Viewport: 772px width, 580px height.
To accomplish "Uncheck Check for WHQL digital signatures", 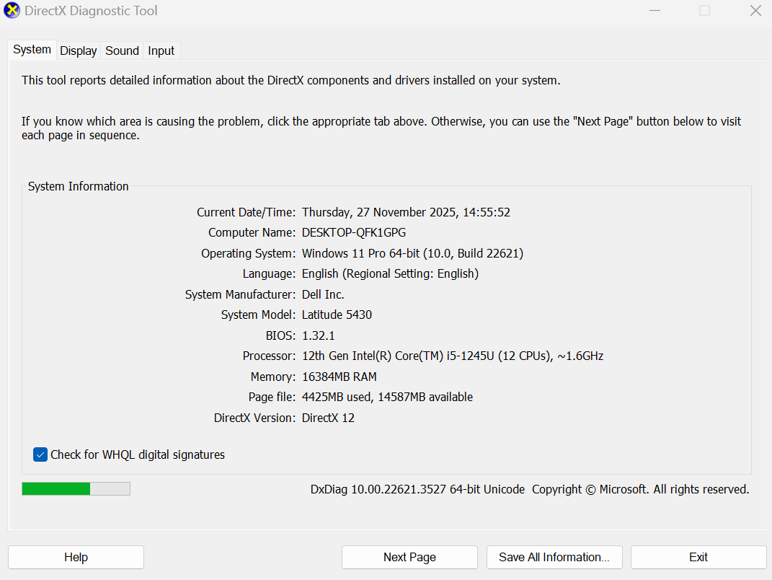I will click(x=40, y=454).
